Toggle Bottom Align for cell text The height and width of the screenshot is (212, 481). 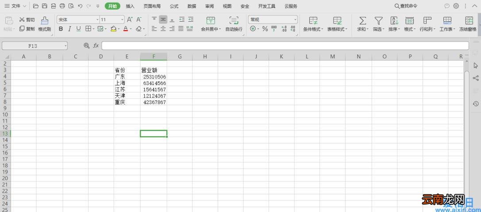[x=172, y=19]
